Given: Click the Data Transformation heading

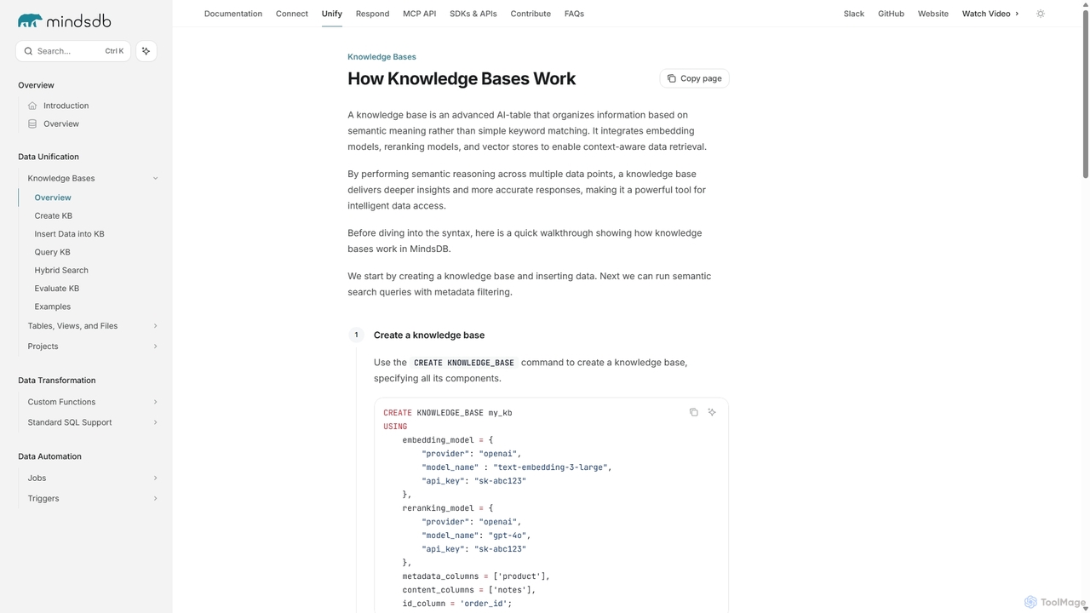Looking at the screenshot, I should (57, 381).
